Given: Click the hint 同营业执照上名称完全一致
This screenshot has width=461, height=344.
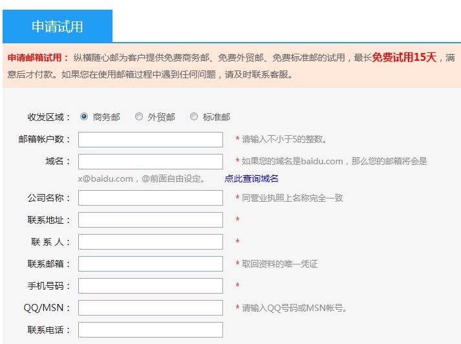Looking at the screenshot, I should click(x=292, y=198).
